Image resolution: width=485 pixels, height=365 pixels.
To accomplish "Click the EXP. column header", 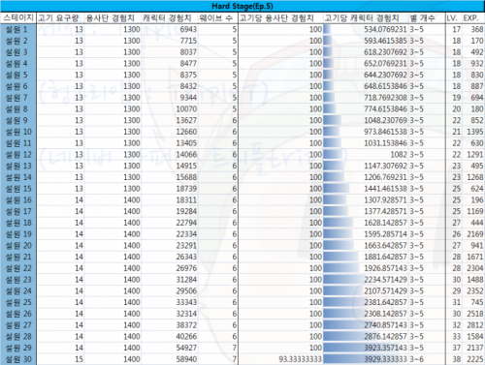I will pos(473,17).
